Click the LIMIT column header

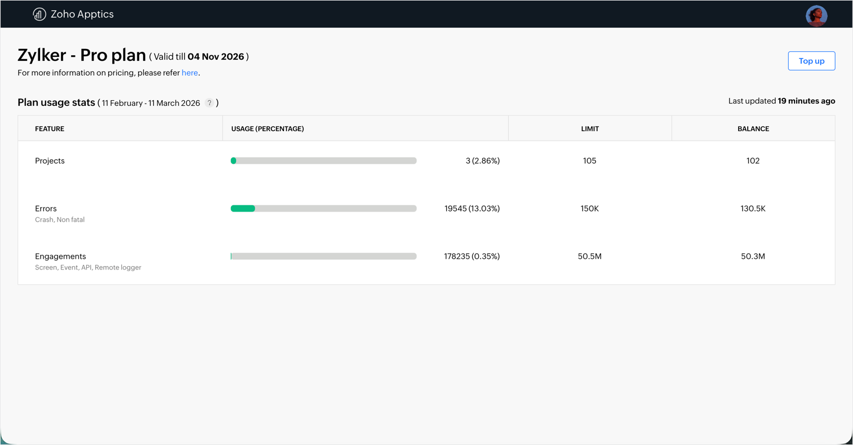[x=590, y=129]
